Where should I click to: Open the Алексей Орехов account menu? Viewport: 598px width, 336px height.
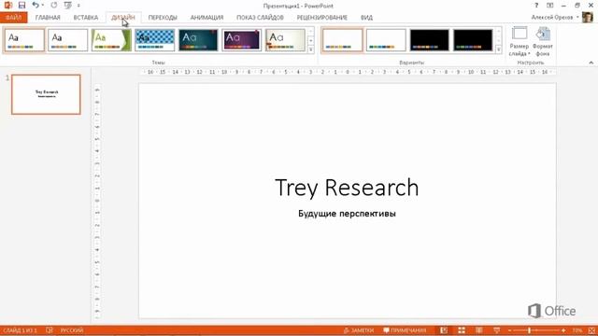[x=555, y=18]
